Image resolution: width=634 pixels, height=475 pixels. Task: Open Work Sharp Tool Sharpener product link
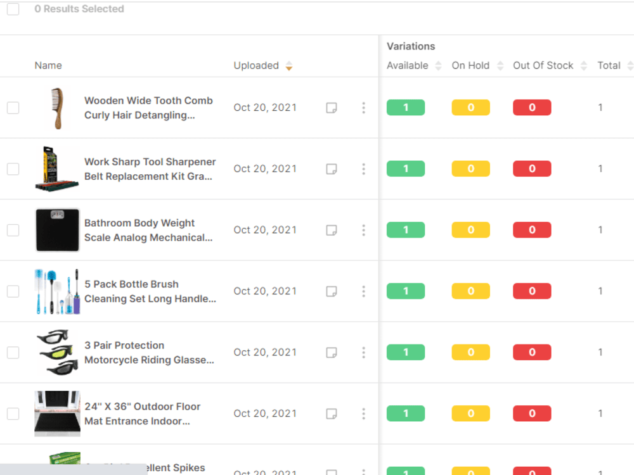(150, 169)
